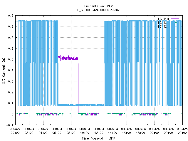Click the purple line sample beside LCL41A
The height and width of the screenshot is (141, 188).
pos(175,19)
